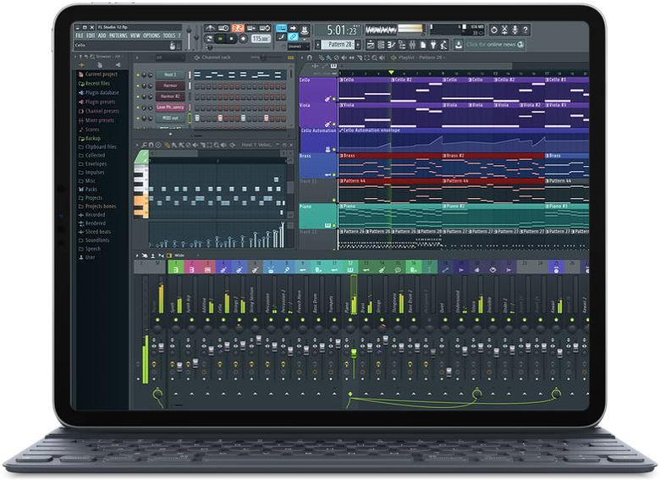Viewport: 660px width, 480px height.
Task: Open the step sequencer channel rack icon
Action: (x=381, y=44)
